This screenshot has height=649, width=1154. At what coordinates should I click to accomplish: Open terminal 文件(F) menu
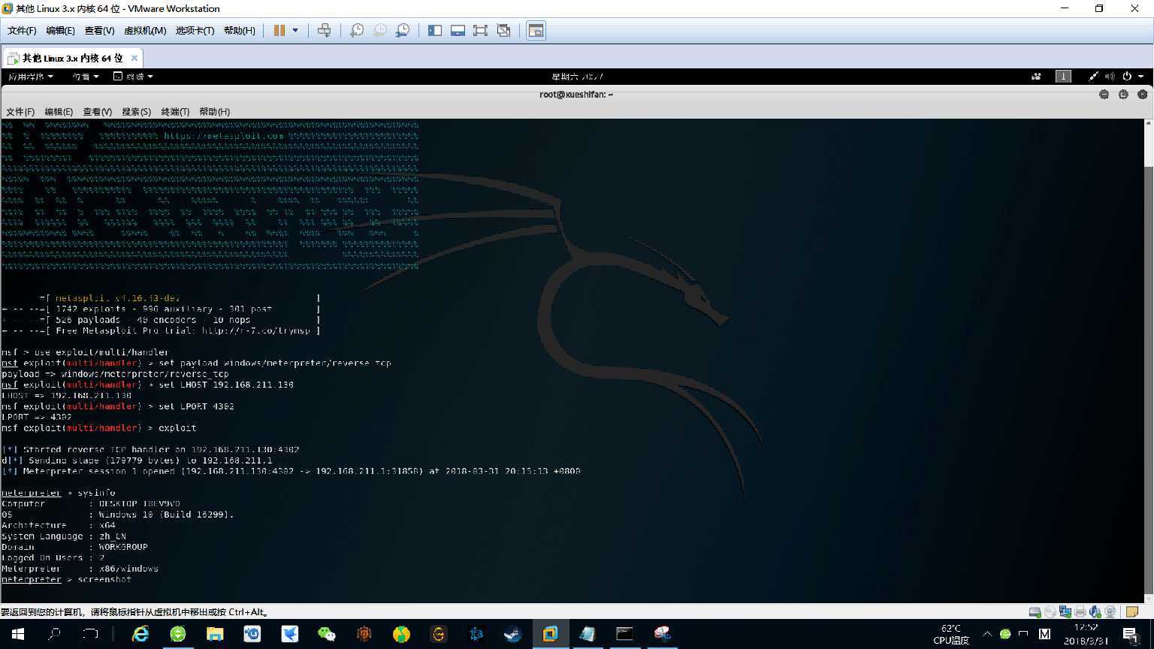20,112
